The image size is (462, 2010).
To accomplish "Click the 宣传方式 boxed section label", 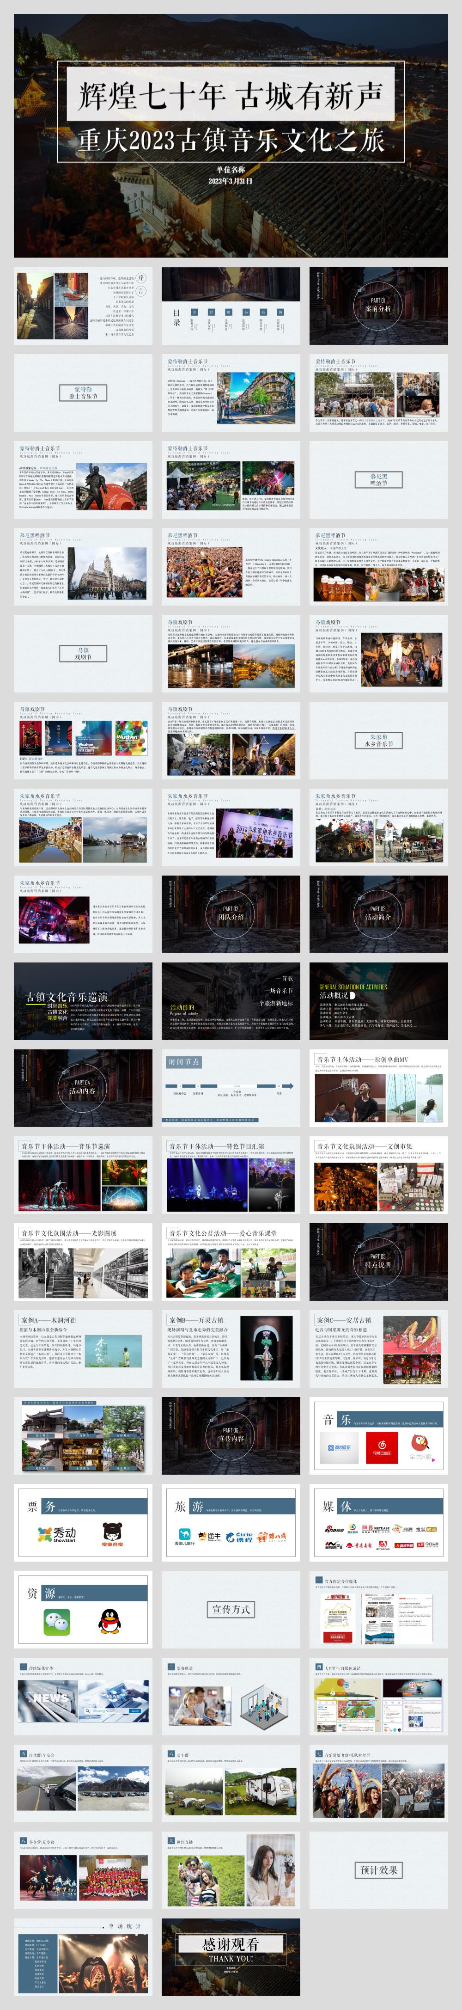I will (230, 1609).
